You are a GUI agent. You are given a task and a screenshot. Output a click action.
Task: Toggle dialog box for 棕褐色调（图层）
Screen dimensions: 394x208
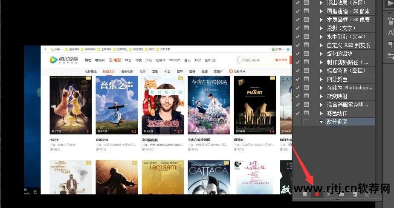click(x=306, y=71)
